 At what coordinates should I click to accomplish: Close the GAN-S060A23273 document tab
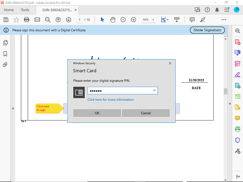(x=76, y=10)
